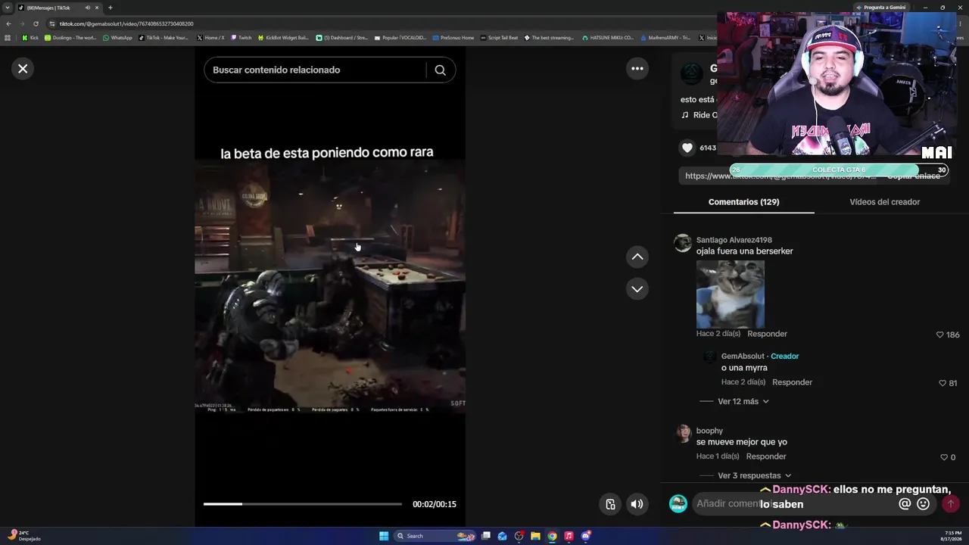Mute the video with the speaker icon
969x545 pixels.
point(637,504)
